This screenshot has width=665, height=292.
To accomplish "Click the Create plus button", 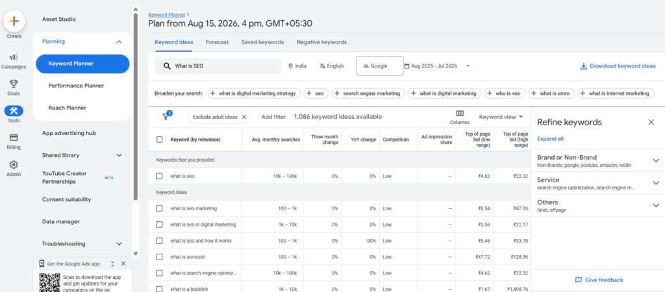I will [x=14, y=21].
